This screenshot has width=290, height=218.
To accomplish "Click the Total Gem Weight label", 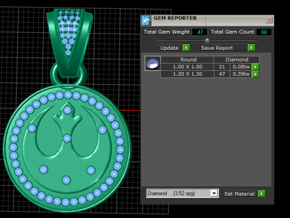I will (x=167, y=32).
